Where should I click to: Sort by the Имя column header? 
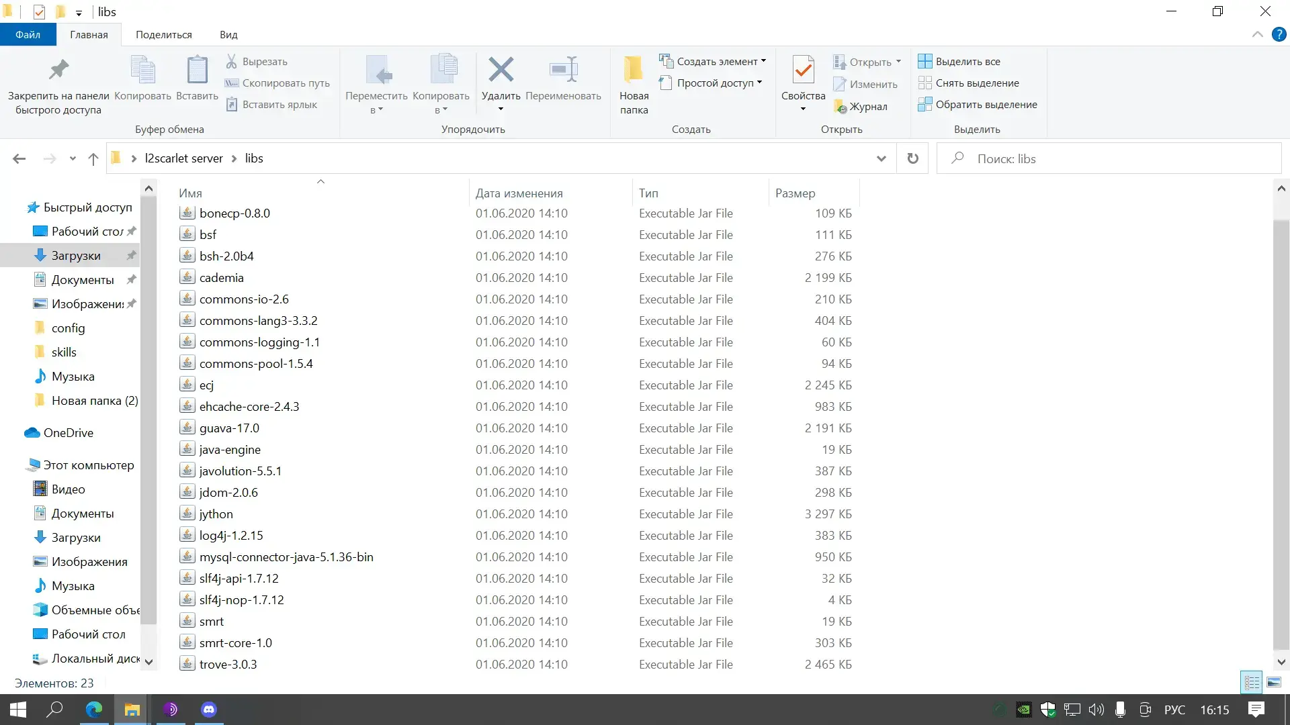pos(320,193)
